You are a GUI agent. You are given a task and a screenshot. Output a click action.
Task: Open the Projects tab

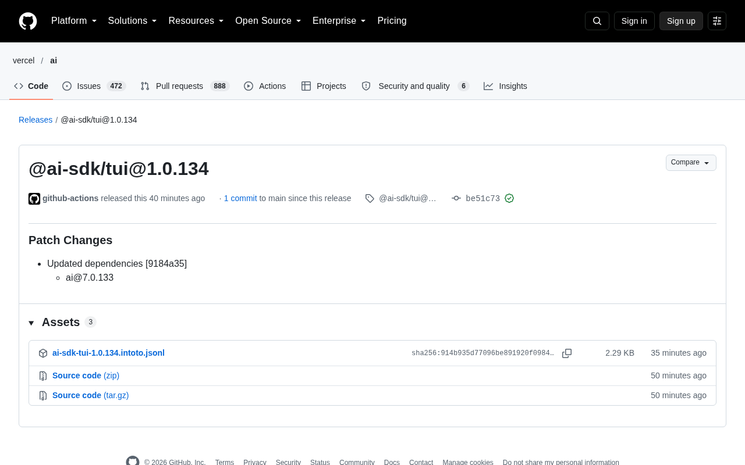[x=324, y=86]
